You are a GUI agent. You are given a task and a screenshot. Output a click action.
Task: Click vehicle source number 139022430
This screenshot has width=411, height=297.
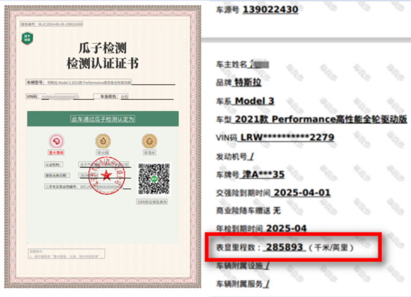271,10
